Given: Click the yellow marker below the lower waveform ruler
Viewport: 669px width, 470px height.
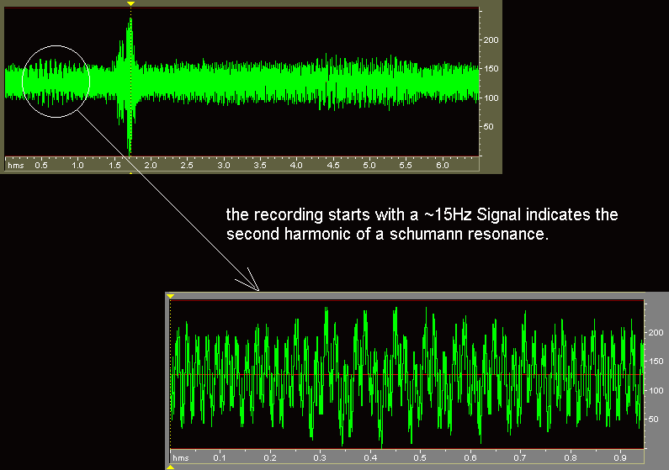Looking at the screenshot, I should [x=170, y=467].
